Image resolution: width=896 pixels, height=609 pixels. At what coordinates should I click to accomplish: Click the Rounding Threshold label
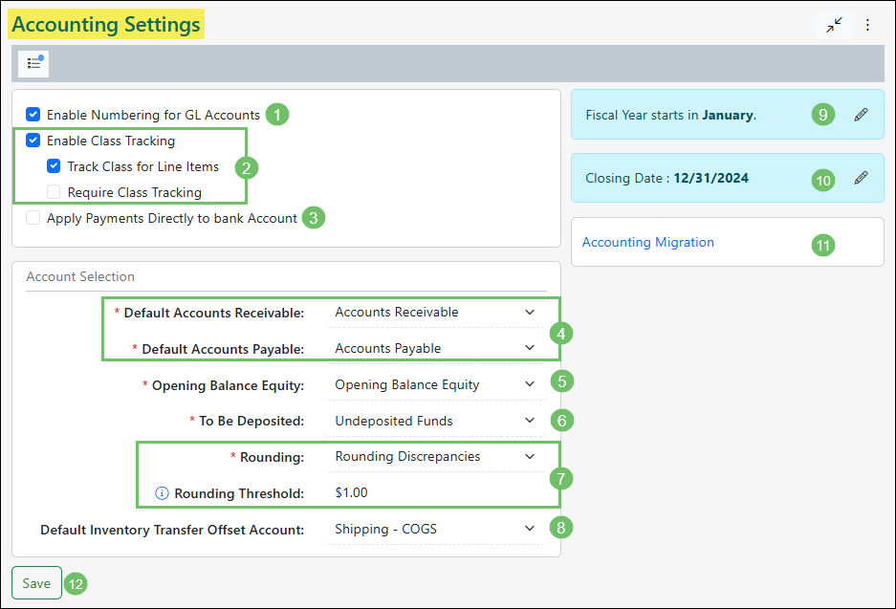pyautogui.click(x=239, y=493)
